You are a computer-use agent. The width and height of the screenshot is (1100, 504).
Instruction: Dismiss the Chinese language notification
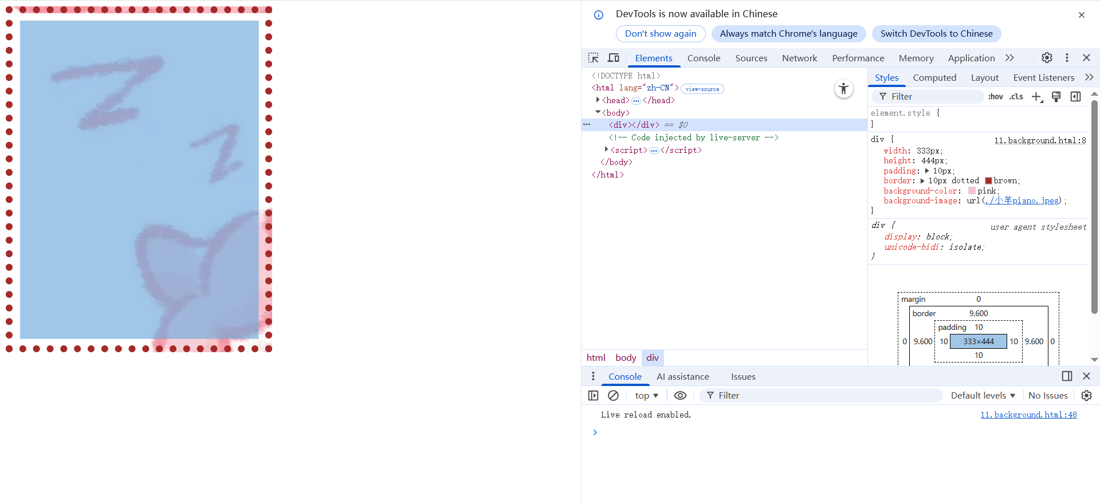[x=1082, y=15]
